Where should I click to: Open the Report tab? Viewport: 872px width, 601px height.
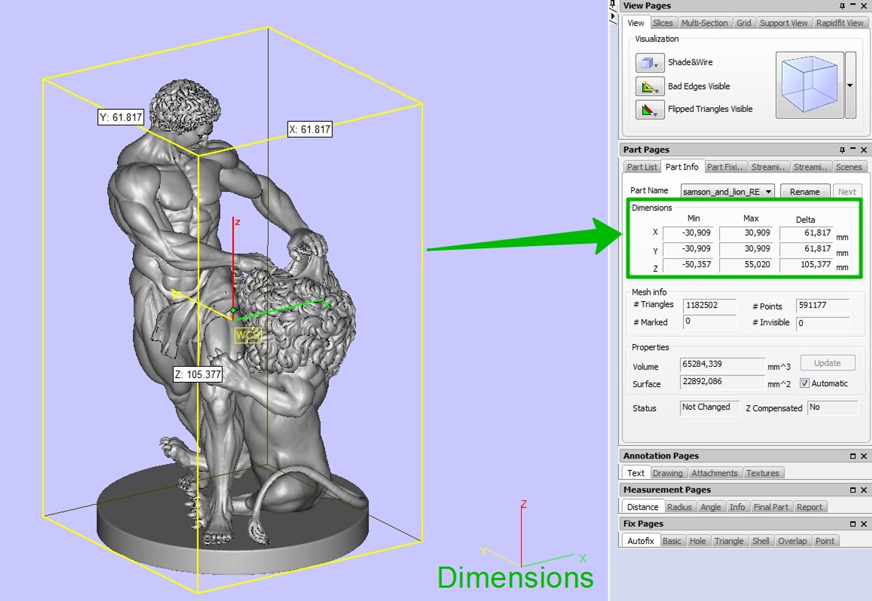809,507
